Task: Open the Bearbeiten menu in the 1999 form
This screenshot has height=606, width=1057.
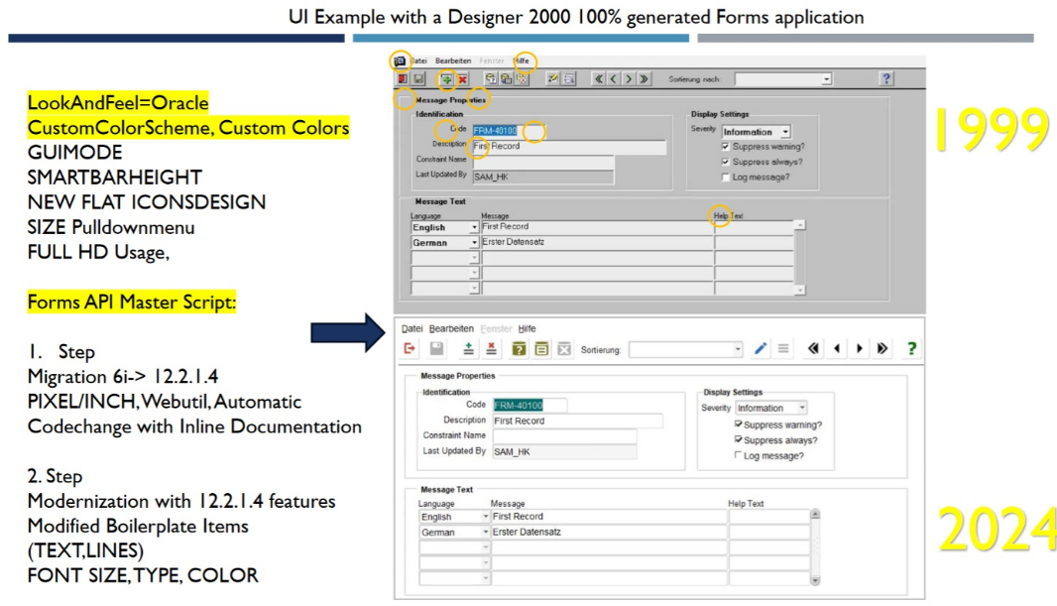Action: [x=451, y=61]
